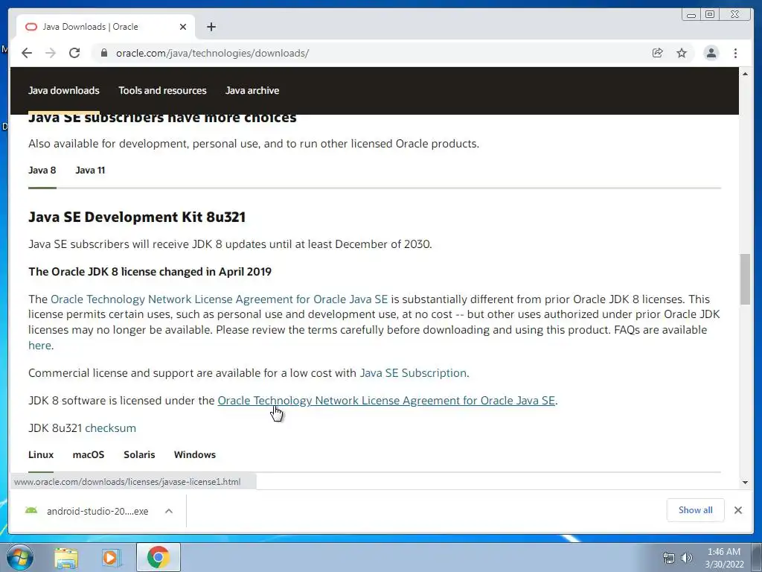
Task: Open Windows Explorer from the taskbar
Action: pos(65,558)
